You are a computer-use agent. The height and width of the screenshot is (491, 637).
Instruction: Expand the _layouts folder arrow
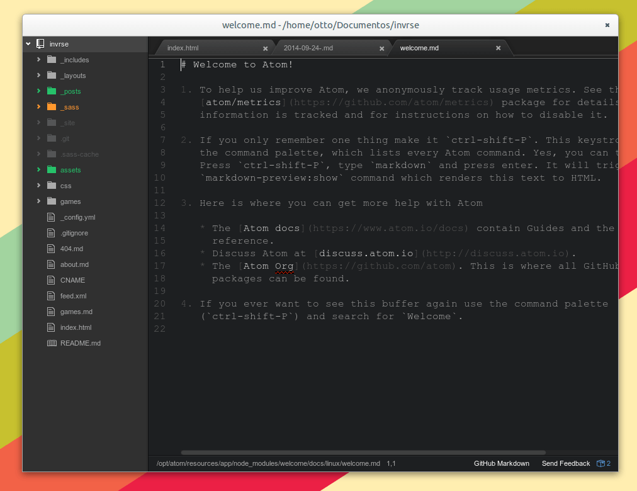(38, 75)
